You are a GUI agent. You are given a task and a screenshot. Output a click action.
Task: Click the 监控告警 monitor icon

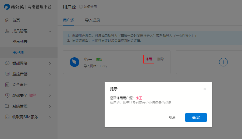point(7,74)
